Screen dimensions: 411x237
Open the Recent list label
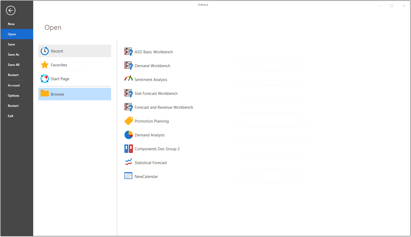(x=57, y=51)
